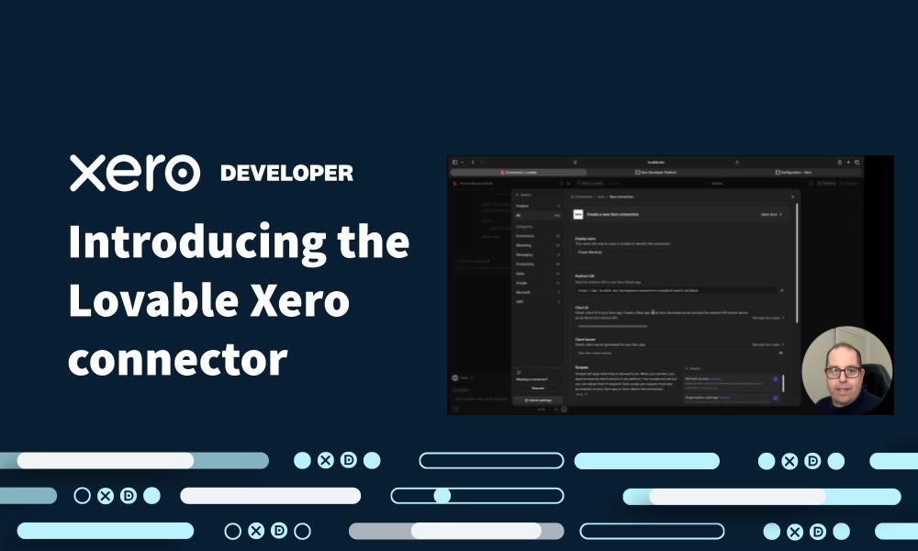
Task: Switch to the Xero Developer Platform browser tab
Action: point(655,173)
